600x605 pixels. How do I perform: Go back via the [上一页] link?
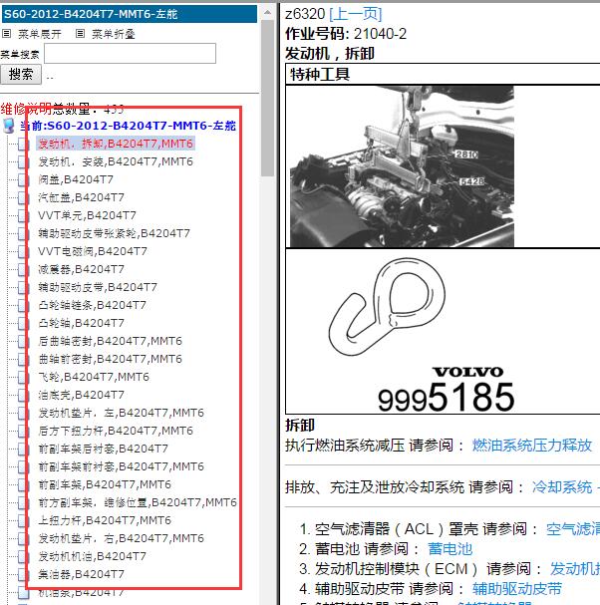click(356, 14)
